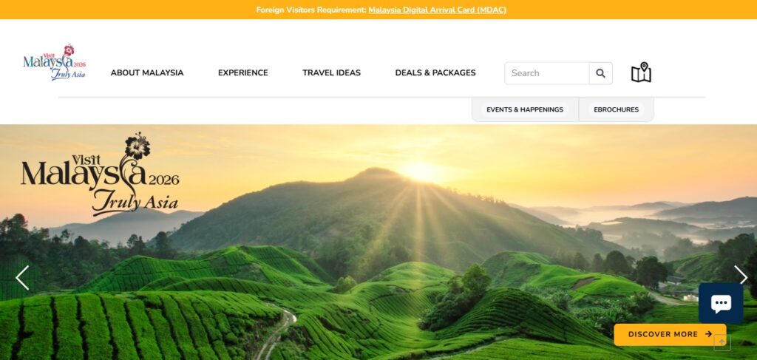Screen dimensions: 757x360
Task: Open the Malaysia Digital Arrival Card link
Action: click(438, 10)
